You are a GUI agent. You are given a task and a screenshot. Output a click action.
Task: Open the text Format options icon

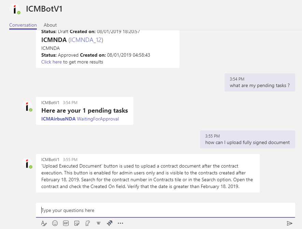click(44, 223)
